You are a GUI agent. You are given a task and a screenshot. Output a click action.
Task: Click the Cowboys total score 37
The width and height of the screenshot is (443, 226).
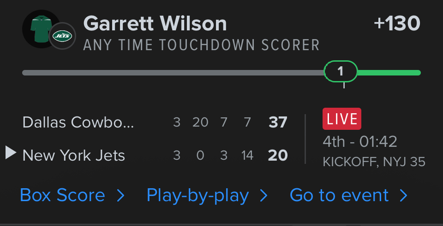(278, 122)
